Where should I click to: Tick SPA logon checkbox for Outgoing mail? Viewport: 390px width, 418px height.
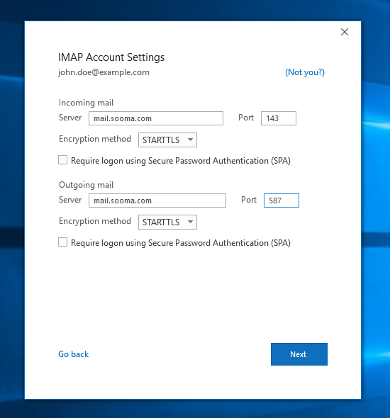[62, 242]
